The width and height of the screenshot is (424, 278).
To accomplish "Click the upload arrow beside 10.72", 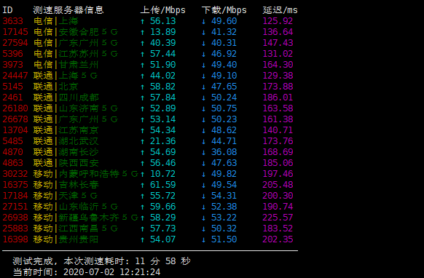I will pyautogui.click(x=143, y=174).
